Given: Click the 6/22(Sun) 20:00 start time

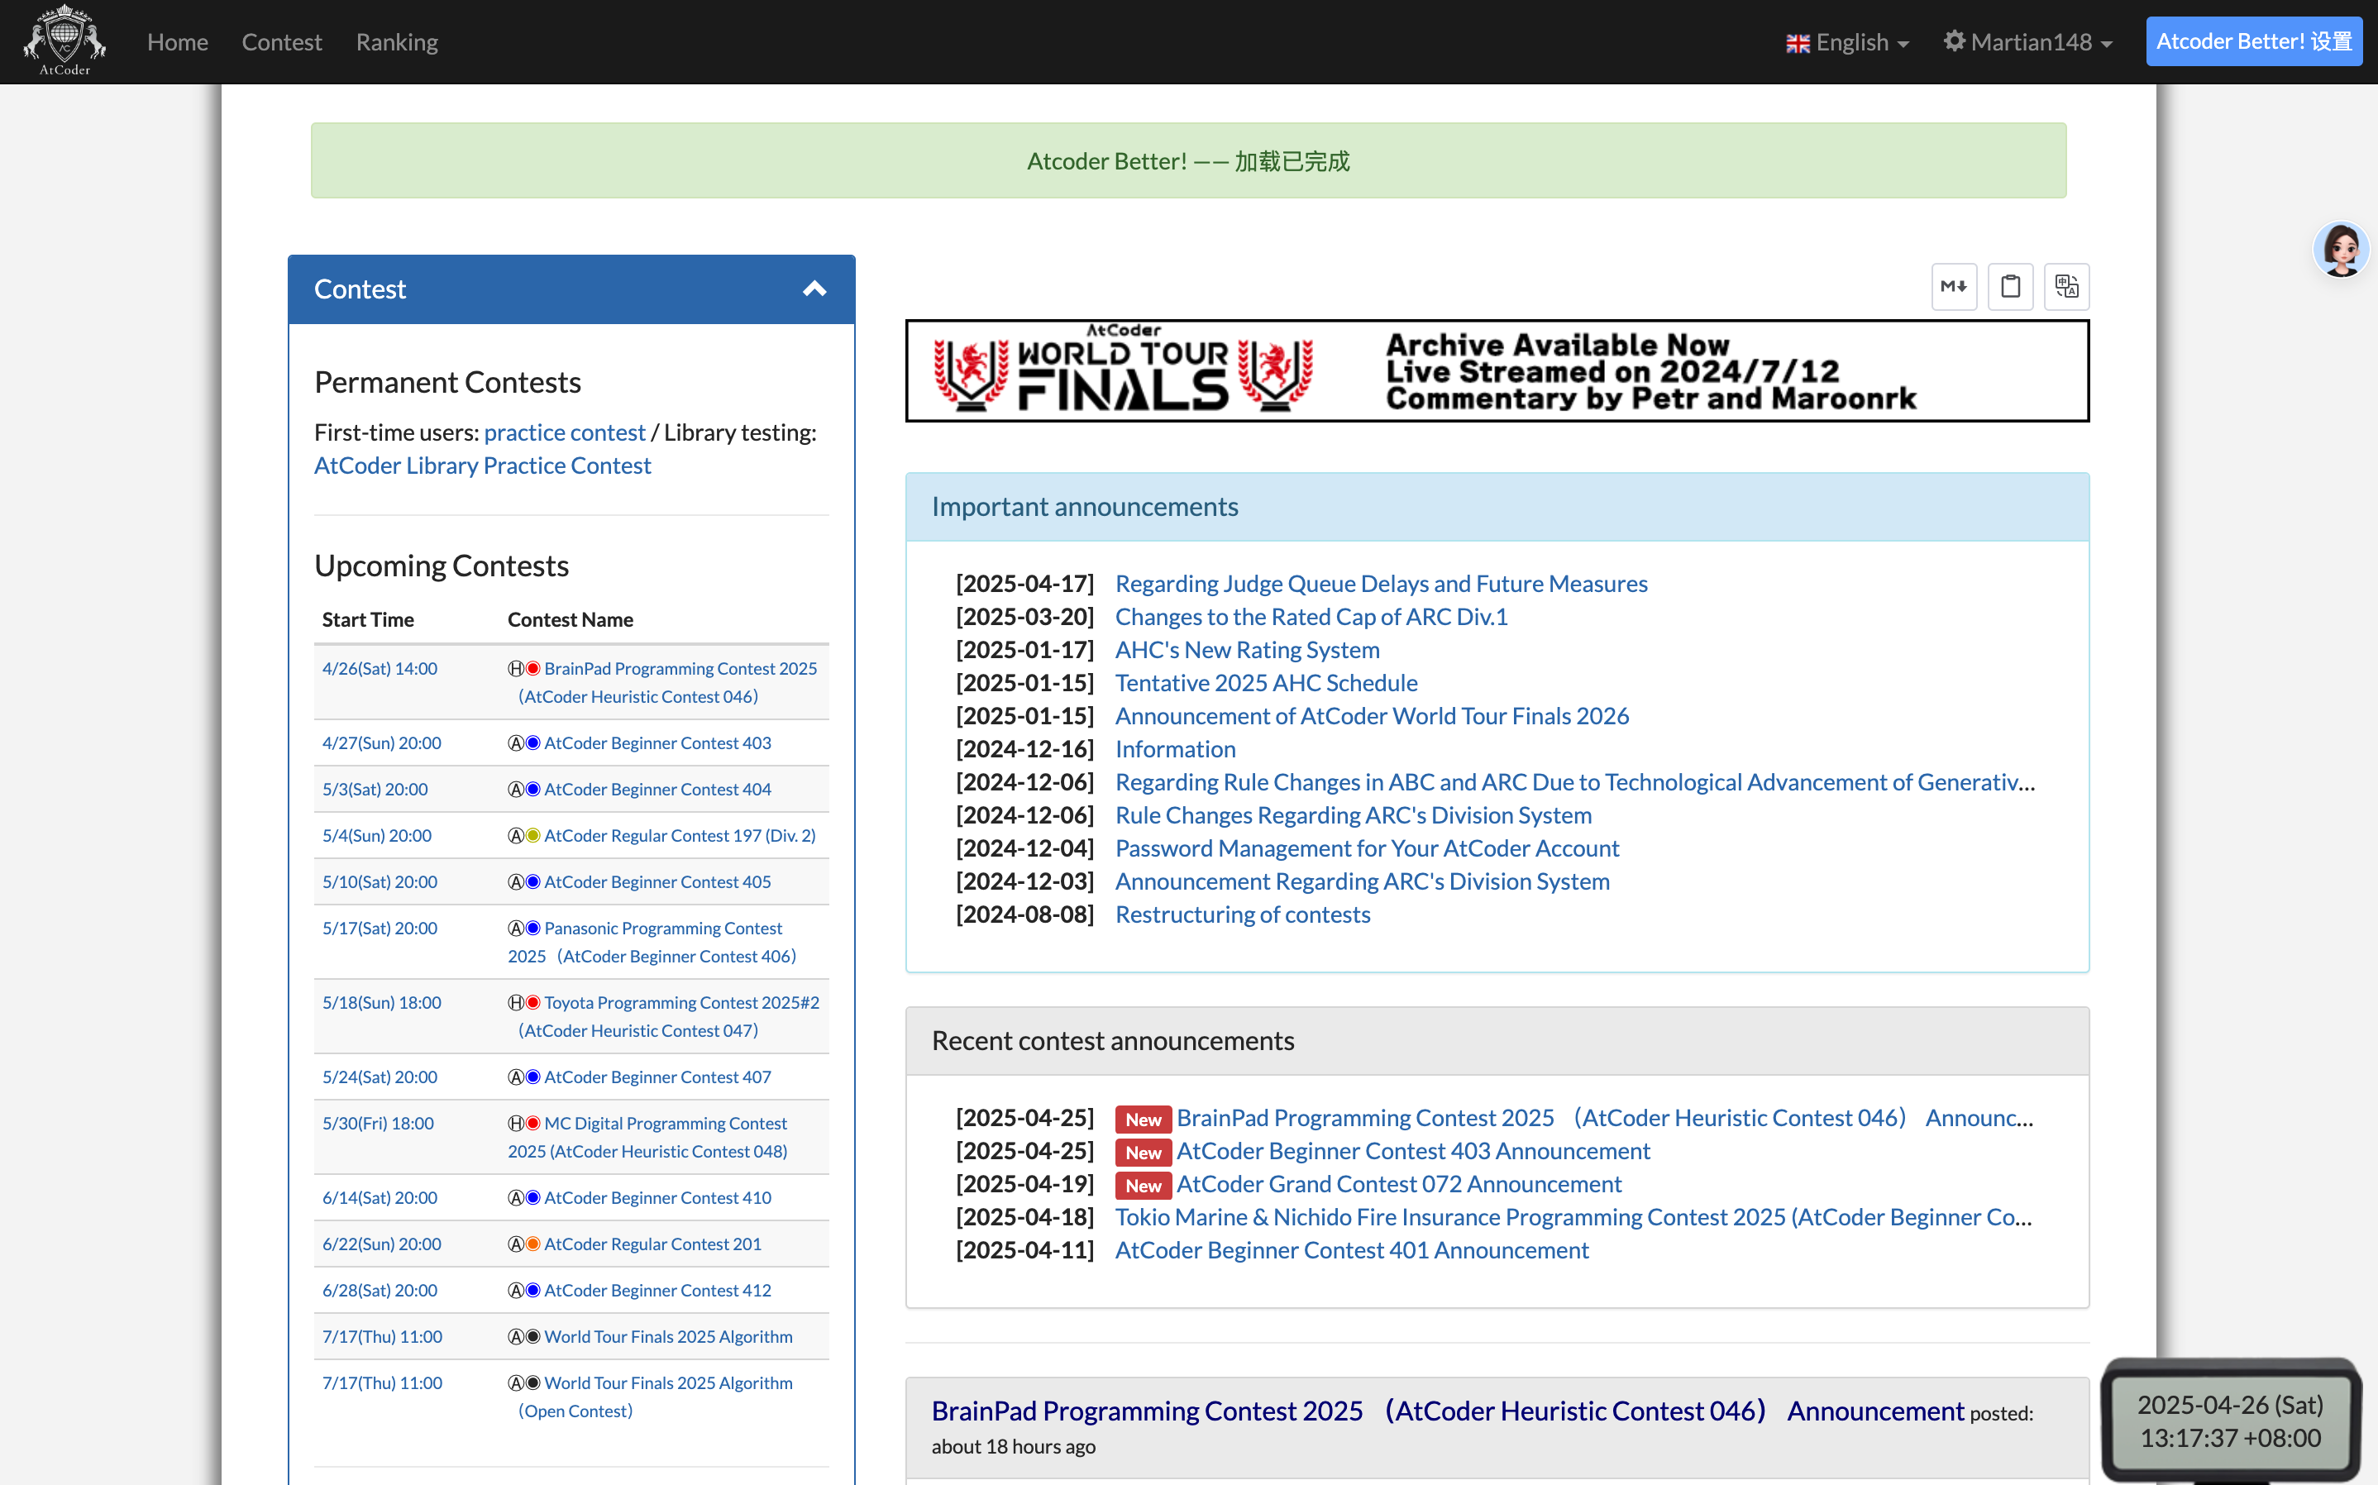Looking at the screenshot, I should click(x=382, y=1244).
